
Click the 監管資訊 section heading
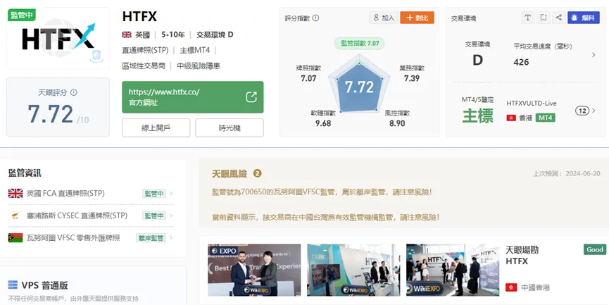click(x=25, y=173)
